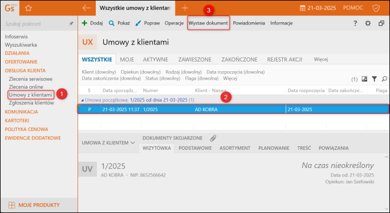The height and width of the screenshot is (213, 390).
Task: Open filter via the funnel icon
Action: click(x=375, y=79)
